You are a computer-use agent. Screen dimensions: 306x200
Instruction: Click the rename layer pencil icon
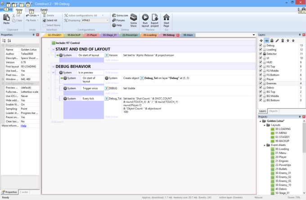277,41
